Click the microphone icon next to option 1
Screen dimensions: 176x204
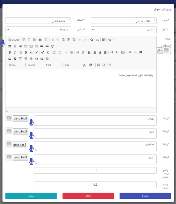pos(31,123)
